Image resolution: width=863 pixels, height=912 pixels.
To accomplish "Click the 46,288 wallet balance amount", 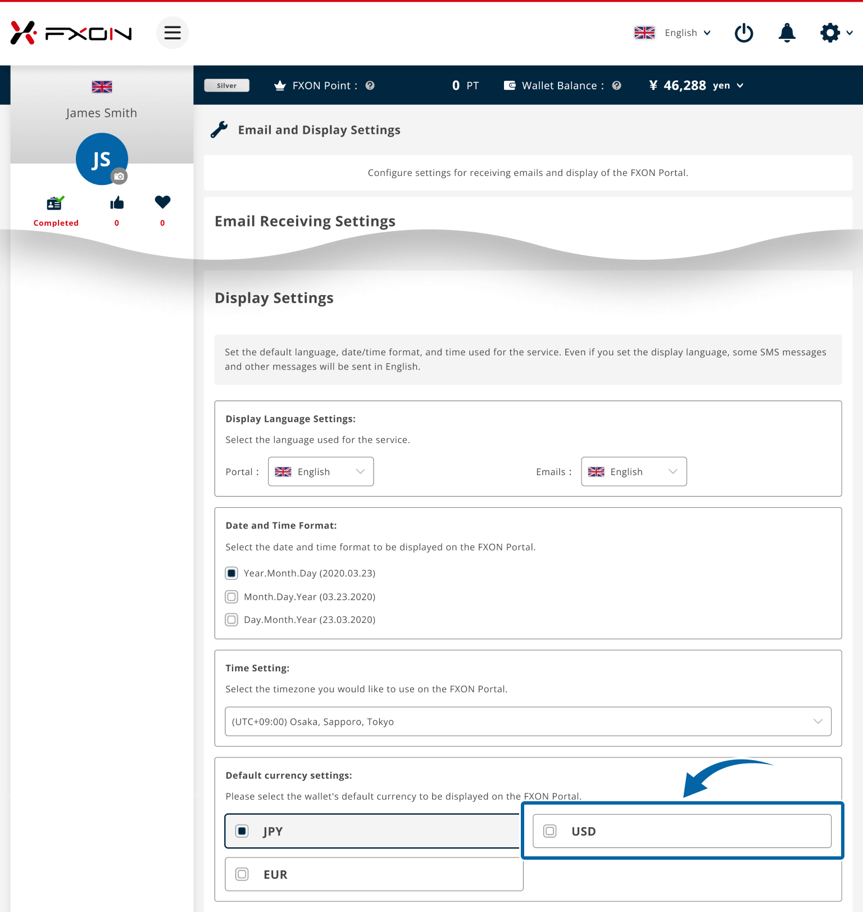I will tap(685, 85).
